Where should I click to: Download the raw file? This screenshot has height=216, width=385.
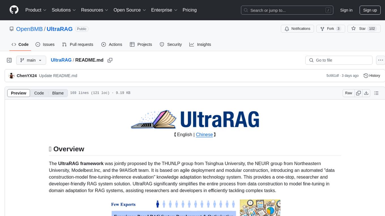tap(366, 93)
